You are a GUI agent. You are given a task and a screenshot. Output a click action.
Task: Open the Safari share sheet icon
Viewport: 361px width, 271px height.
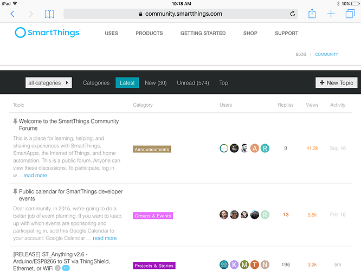[312, 14]
